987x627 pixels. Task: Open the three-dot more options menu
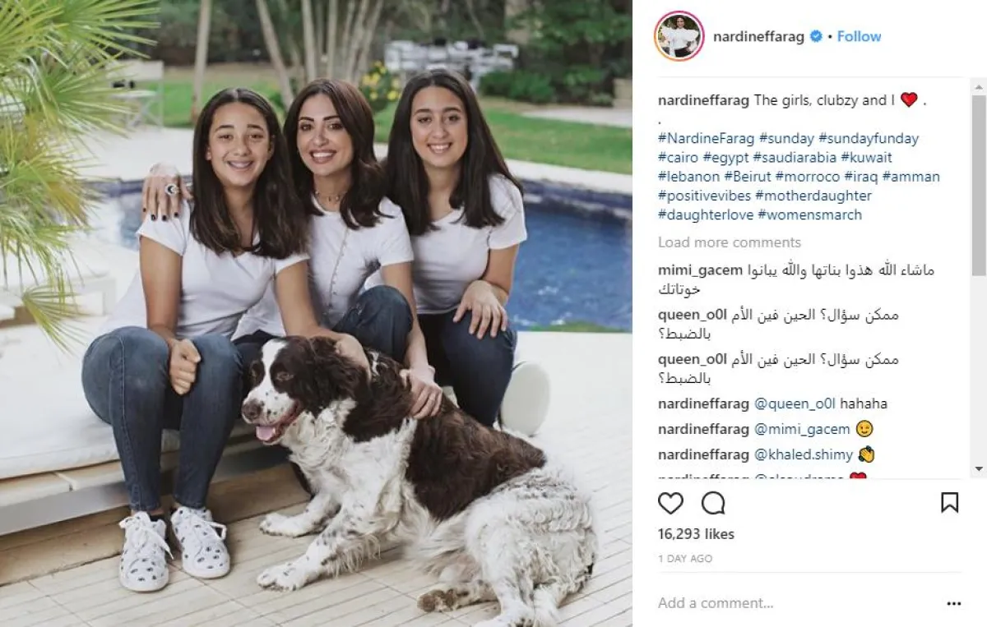coord(953,603)
